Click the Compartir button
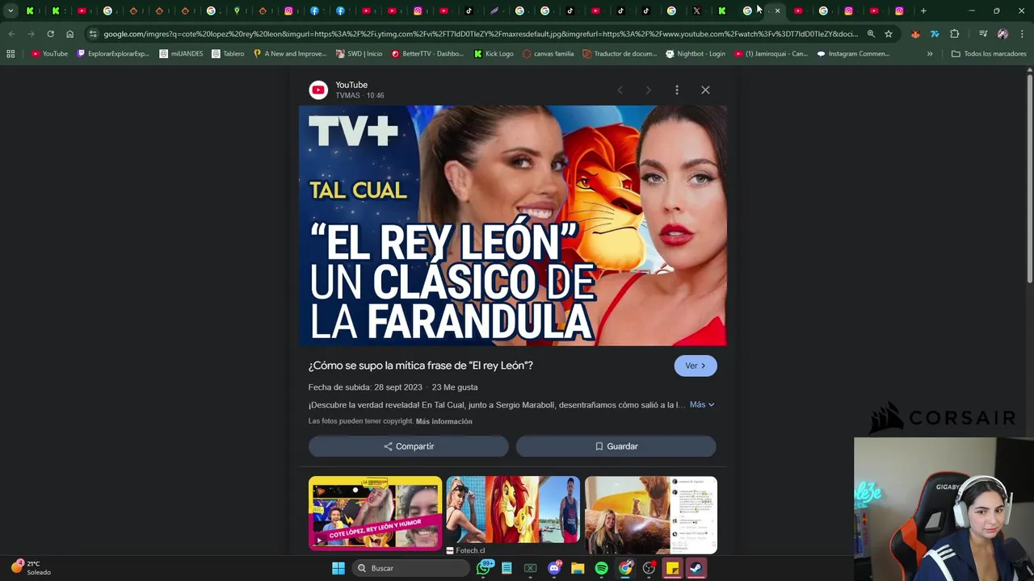 tap(409, 446)
